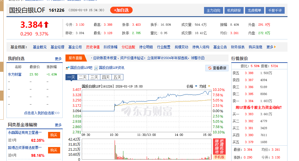Click 更多 beside 我的自选
This screenshot has width=299, height=161.
click(x=58, y=59)
